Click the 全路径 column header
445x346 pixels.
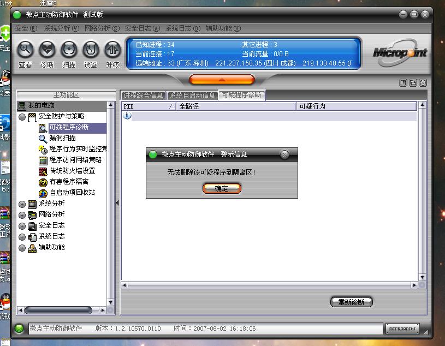pos(236,106)
